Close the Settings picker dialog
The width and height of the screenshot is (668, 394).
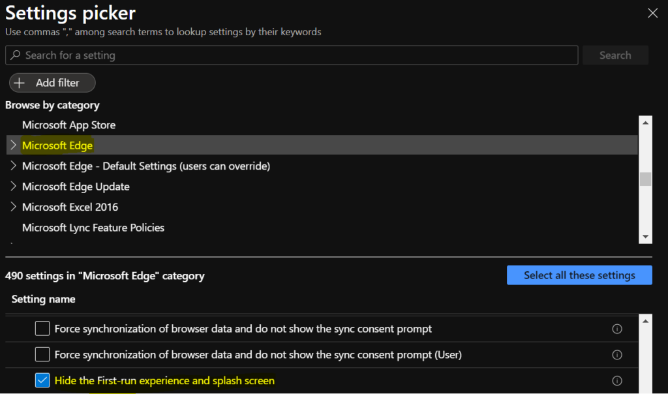point(652,12)
